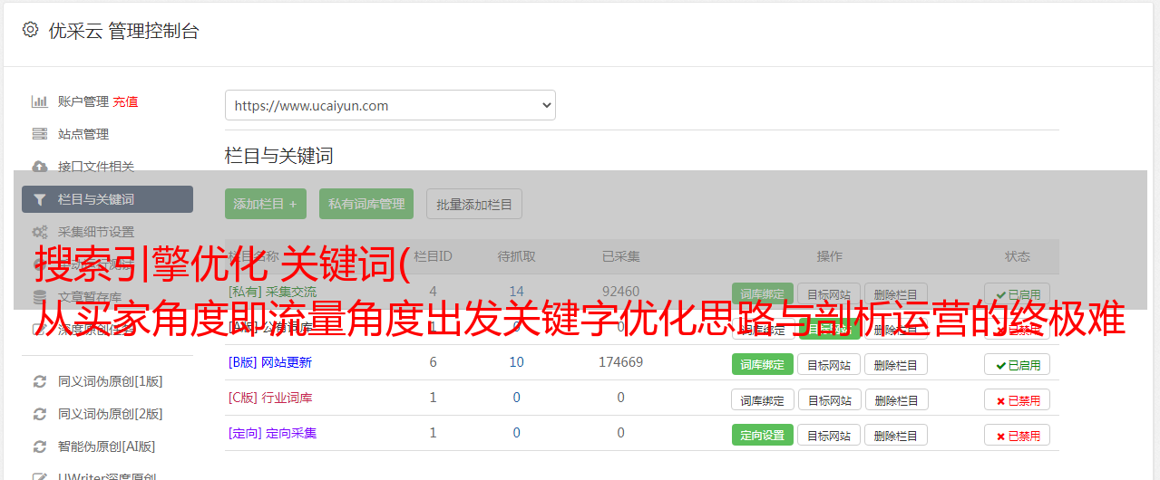Open 私有词库管理
This screenshot has width=1160, height=480.
[x=366, y=204]
